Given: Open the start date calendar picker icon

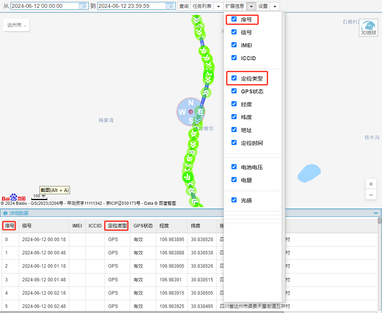Looking at the screenshot, I should (x=82, y=6).
